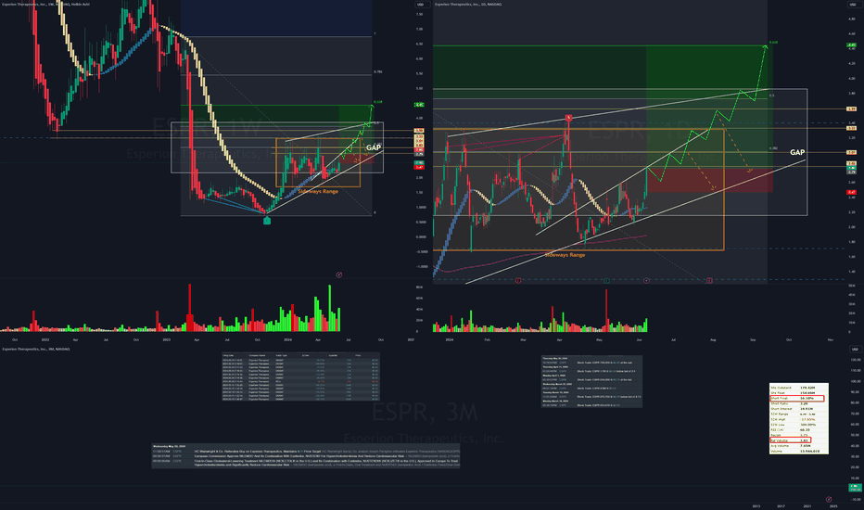
Task: Click the red square marker near August
Action: tap(709, 281)
